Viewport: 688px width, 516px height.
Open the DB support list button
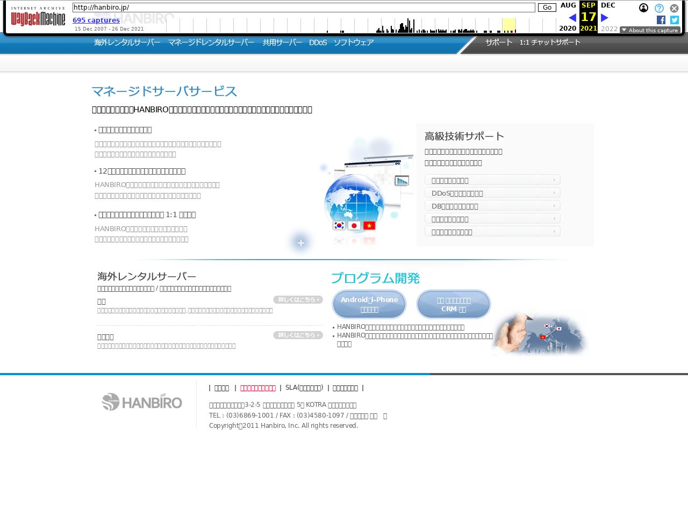pyautogui.click(x=492, y=206)
